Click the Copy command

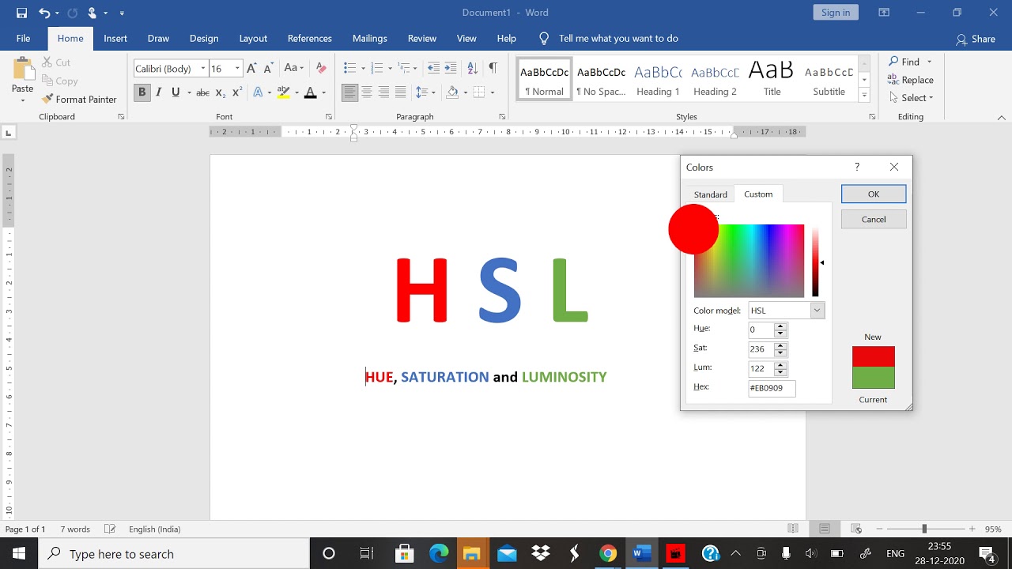tap(59, 81)
